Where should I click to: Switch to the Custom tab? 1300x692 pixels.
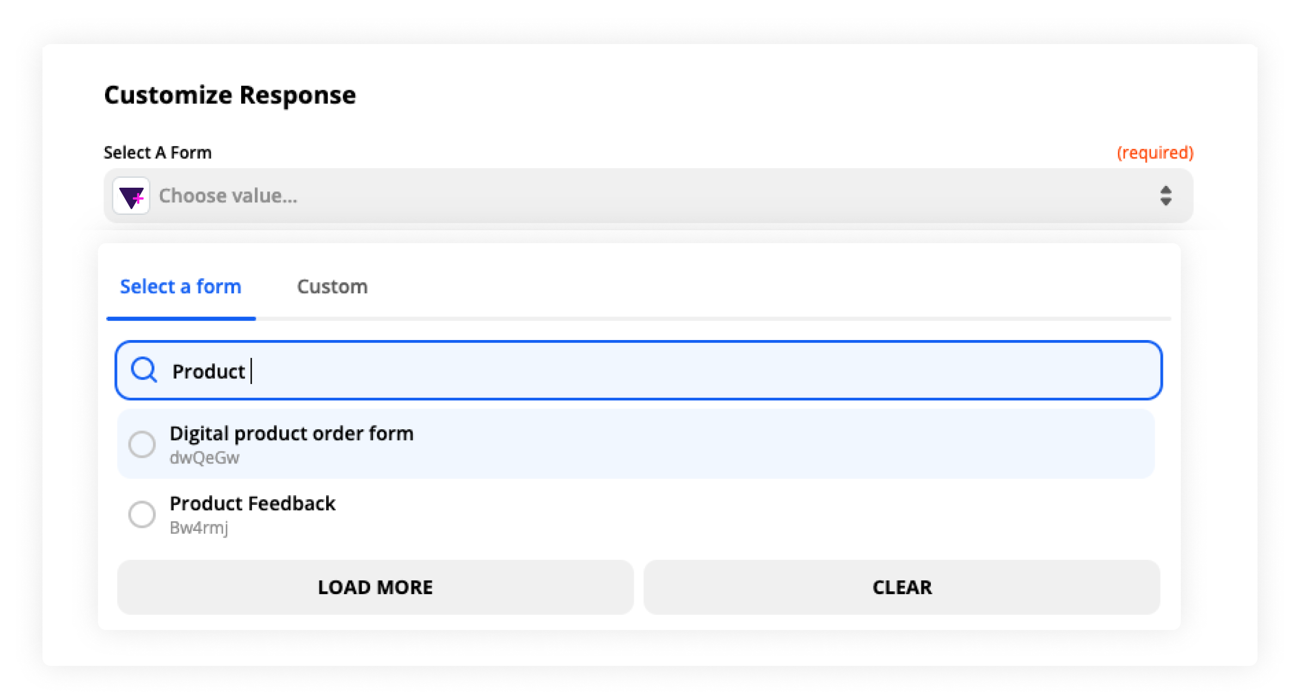point(332,287)
